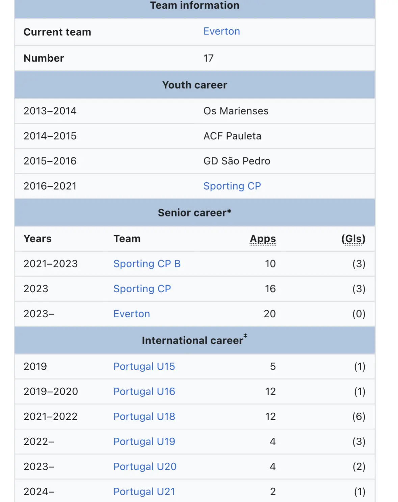Open the Portugal U15 link
Viewport: 398px width, 502px height.
click(x=144, y=367)
